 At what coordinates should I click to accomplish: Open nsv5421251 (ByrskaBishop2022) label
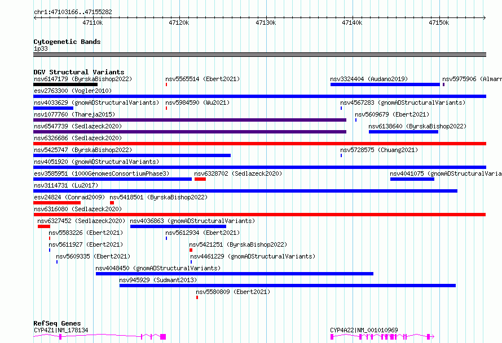238,244
